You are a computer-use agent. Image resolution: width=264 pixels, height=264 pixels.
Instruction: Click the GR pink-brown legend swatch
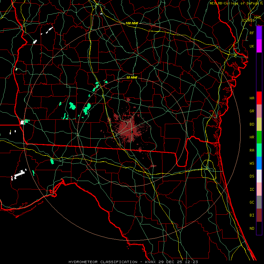point(259,111)
